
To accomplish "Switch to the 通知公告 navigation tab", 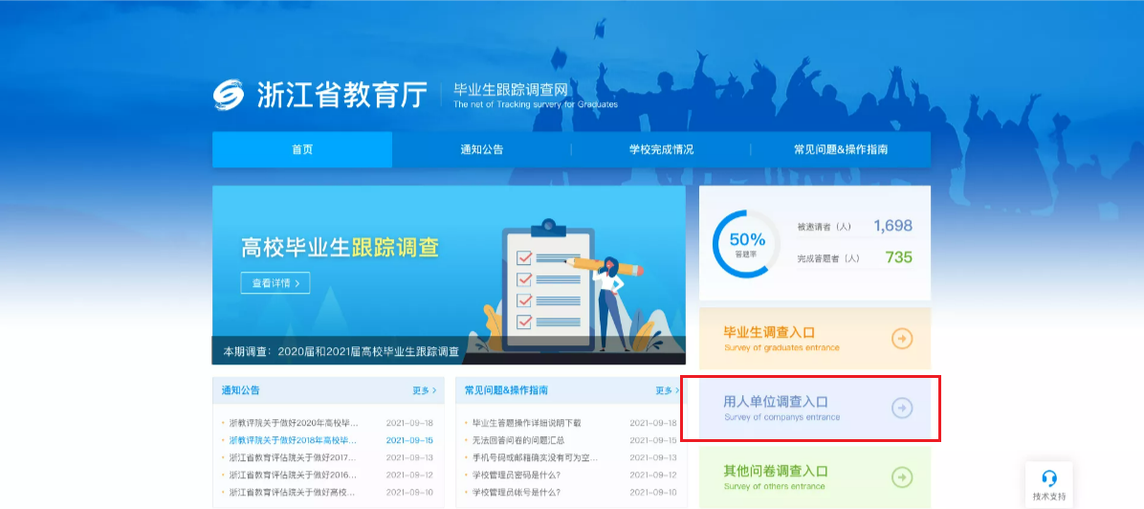I will click(x=481, y=150).
